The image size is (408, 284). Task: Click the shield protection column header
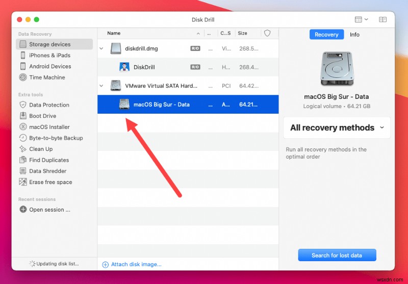267,33
